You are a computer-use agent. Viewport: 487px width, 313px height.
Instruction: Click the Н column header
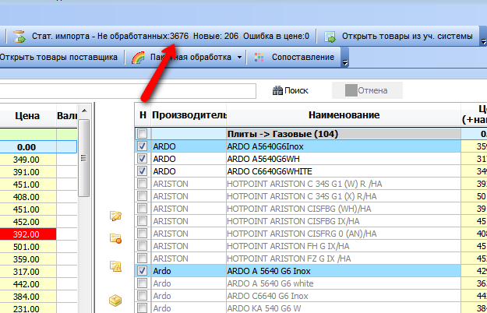tap(143, 115)
